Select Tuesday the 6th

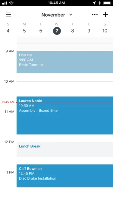coord(40,28)
